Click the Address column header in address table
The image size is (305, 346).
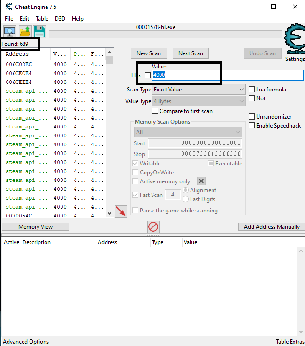point(123,242)
